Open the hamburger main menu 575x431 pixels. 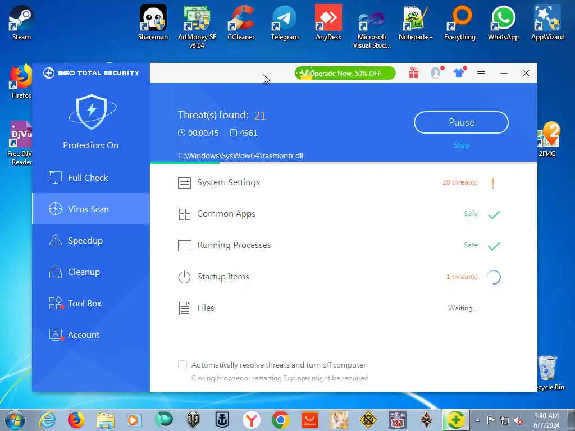481,74
